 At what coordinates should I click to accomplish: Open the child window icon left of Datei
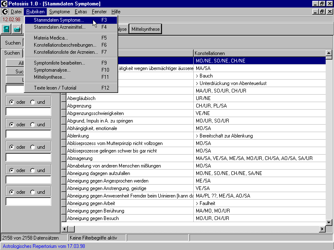point(5,12)
